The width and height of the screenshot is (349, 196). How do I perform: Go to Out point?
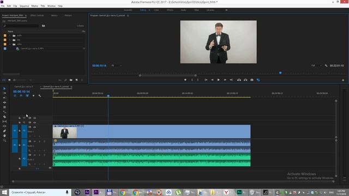click(x=231, y=80)
